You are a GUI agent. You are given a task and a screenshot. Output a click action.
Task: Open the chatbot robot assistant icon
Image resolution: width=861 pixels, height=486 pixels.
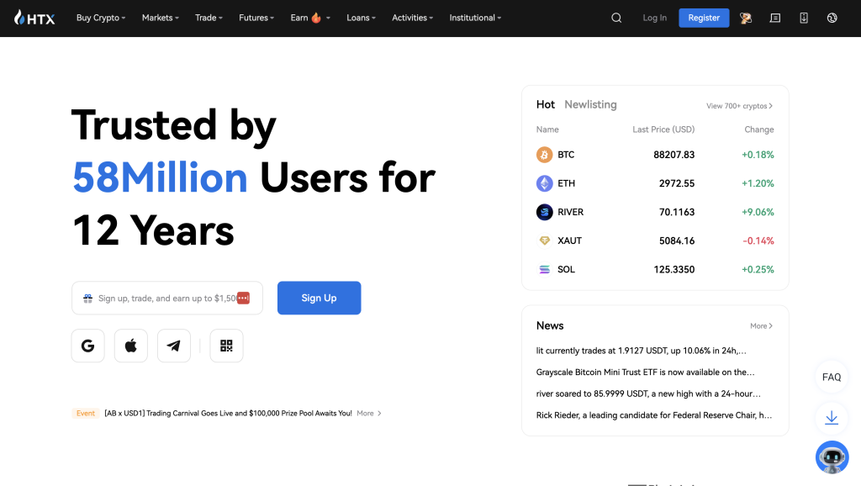click(832, 457)
